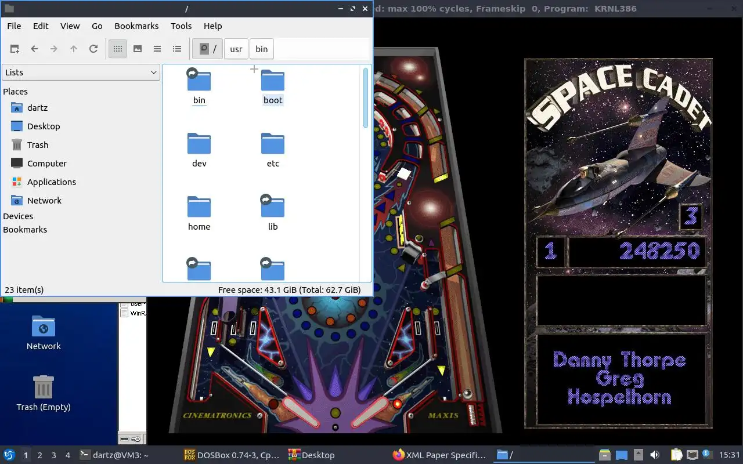
Task: Click the clipboard manager tray icon
Action: (x=676, y=455)
